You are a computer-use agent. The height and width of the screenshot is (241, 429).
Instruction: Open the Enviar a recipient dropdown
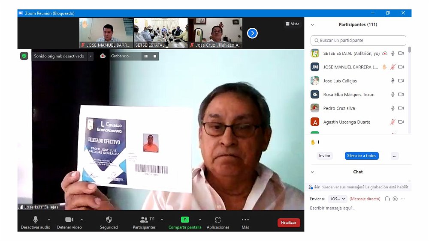337,199
